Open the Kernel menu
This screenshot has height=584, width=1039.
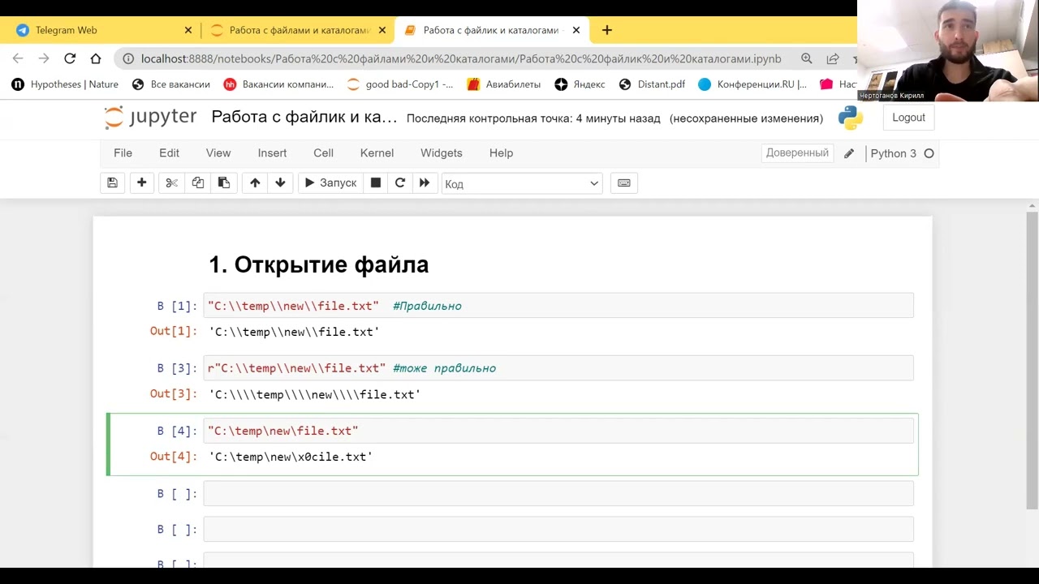[377, 153]
